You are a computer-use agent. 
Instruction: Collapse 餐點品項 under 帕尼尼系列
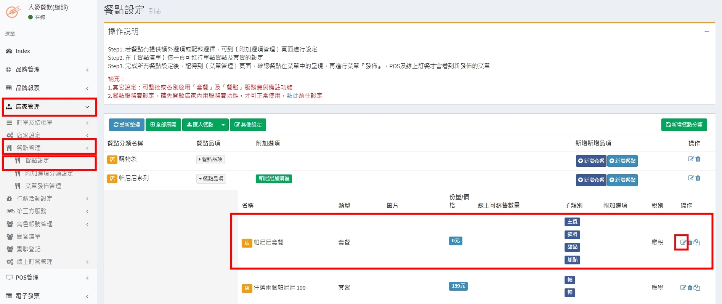[x=211, y=179]
